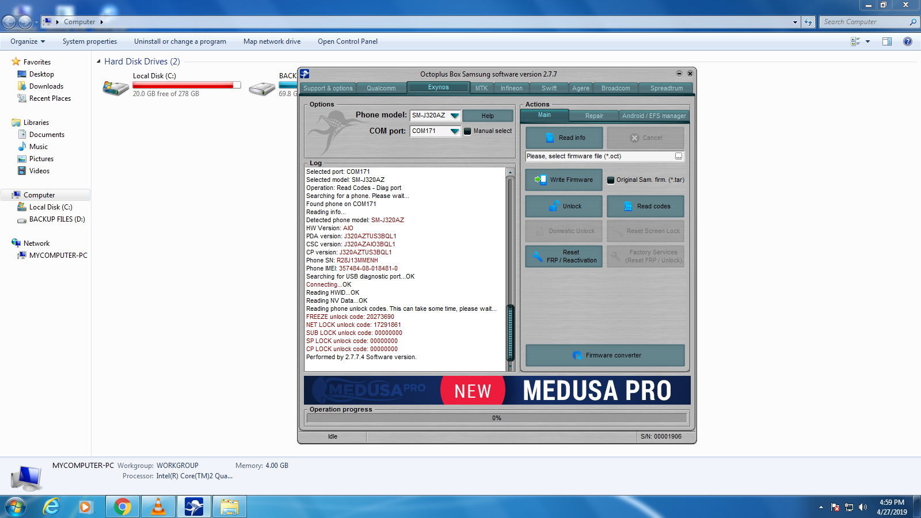Open Explorer help question mark icon
The width and height of the screenshot is (921, 518).
908,41
